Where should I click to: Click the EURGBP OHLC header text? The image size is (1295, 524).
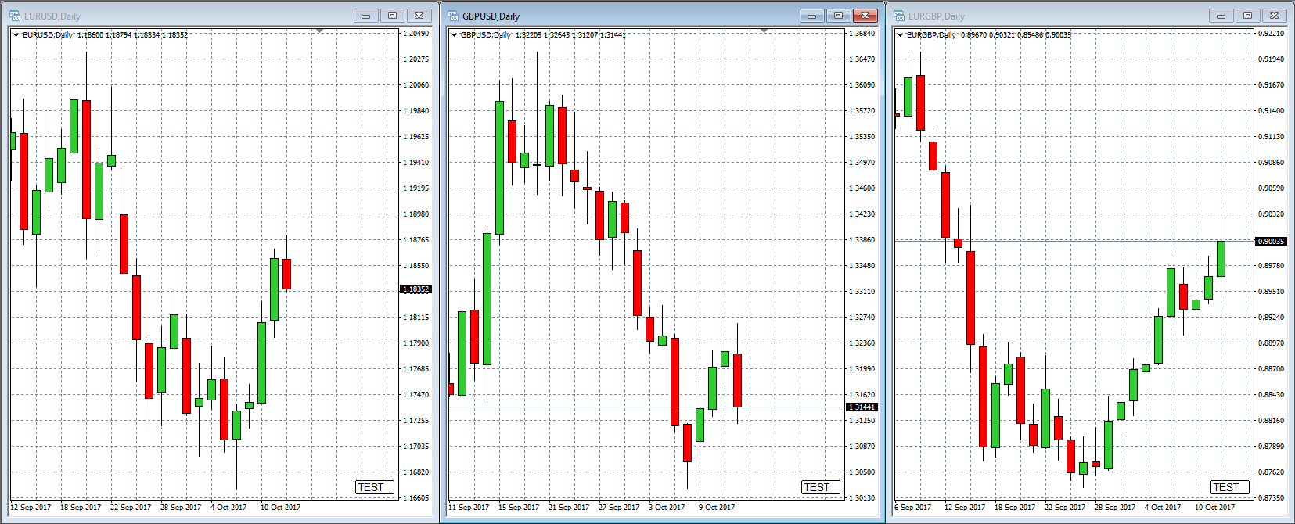pyautogui.click(x=989, y=35)
